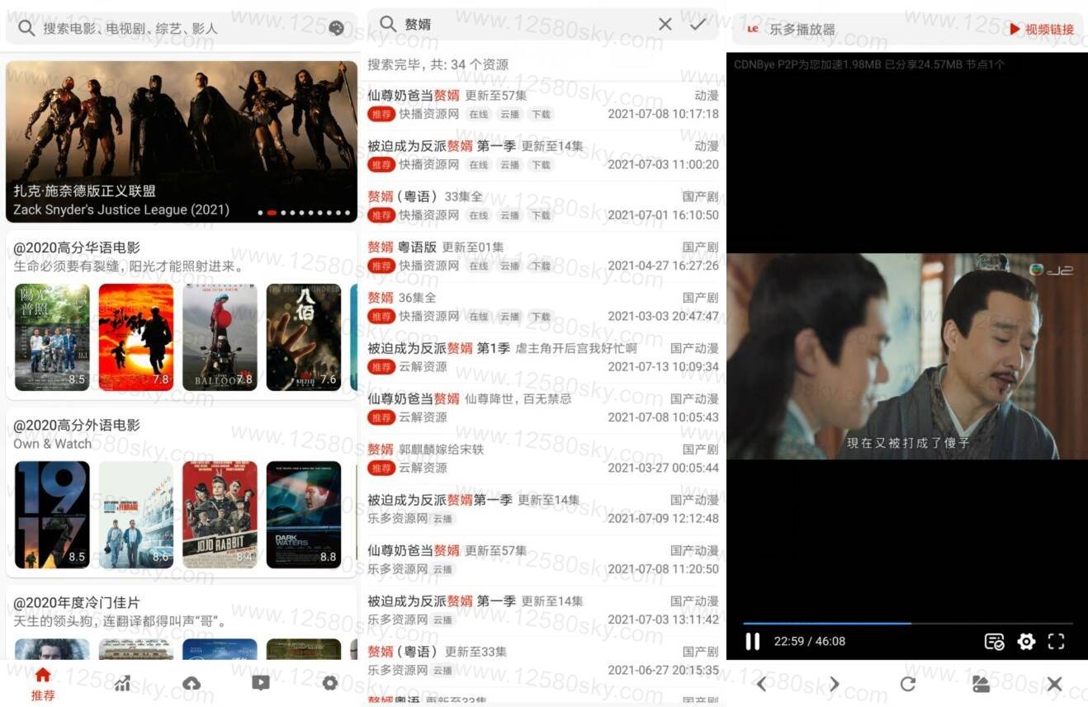Seek on the video progress bar
This screenshot has height=707, width=1088.
tap(907, 624)
